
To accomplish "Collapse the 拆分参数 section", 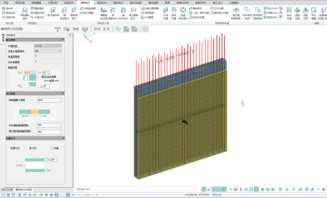I will point(63,93).
